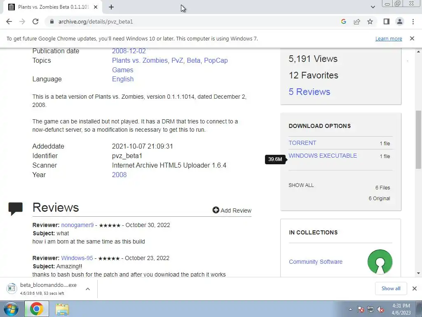This screenshot has height=317, width=422.
Task: Click the Action Center flag icon
Action: (361, 309)
